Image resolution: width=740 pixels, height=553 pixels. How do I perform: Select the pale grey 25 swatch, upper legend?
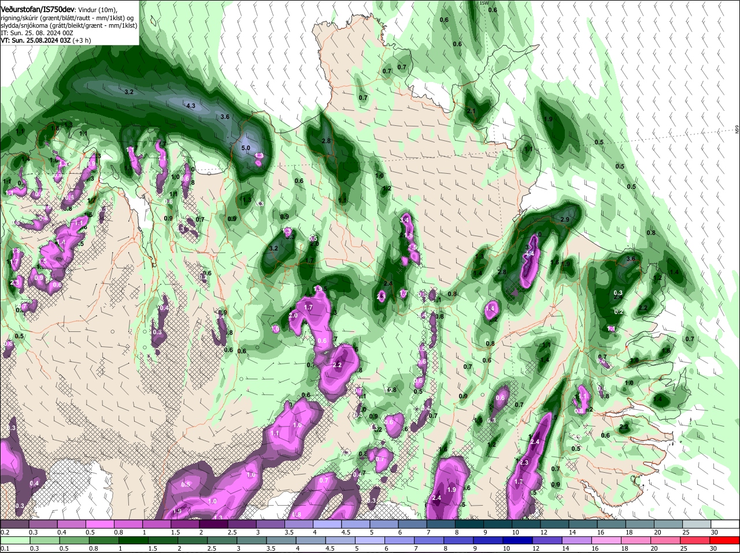(697, 524)
